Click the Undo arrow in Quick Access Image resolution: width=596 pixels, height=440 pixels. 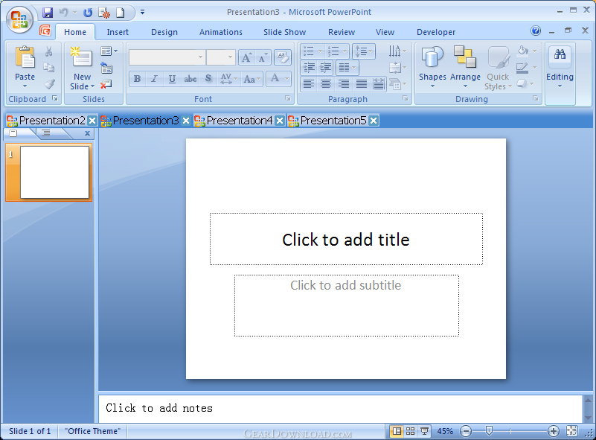64,13
